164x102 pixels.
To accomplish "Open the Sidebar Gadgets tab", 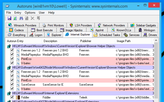I will [x=143, y=25].
